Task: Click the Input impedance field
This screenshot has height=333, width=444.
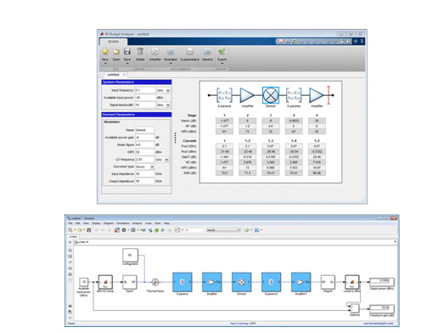Action: (x=144, y=174)
